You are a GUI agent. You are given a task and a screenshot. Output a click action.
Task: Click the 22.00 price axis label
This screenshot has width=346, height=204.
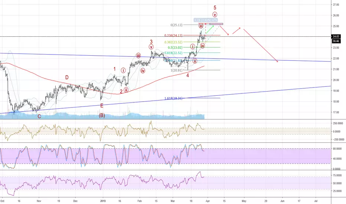(x=336, y=59)
